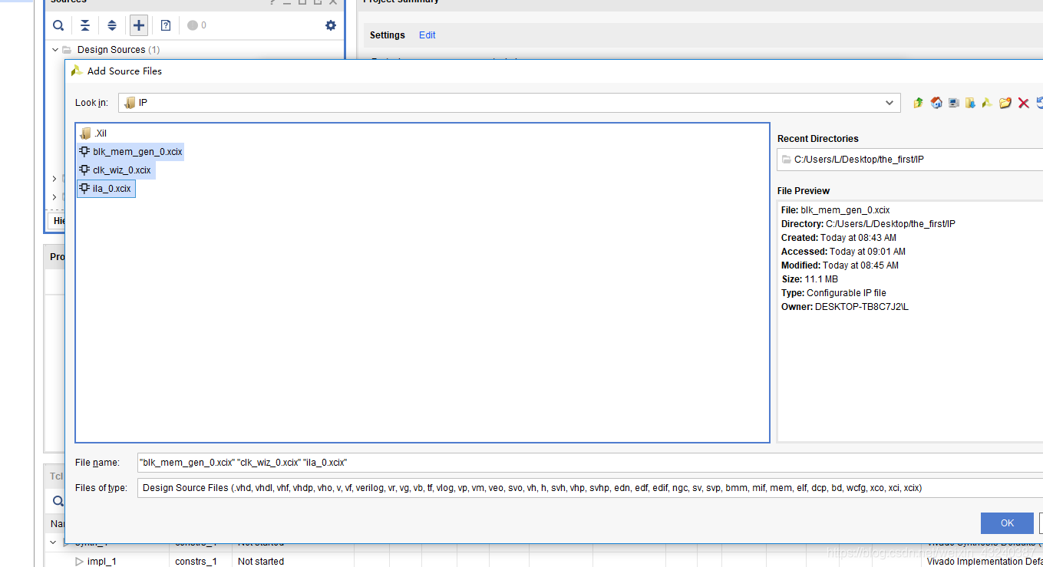1043x567 pixels.
Task: Click the red X delete icon
Action: pyautogui.click(x=1023, y=103)
